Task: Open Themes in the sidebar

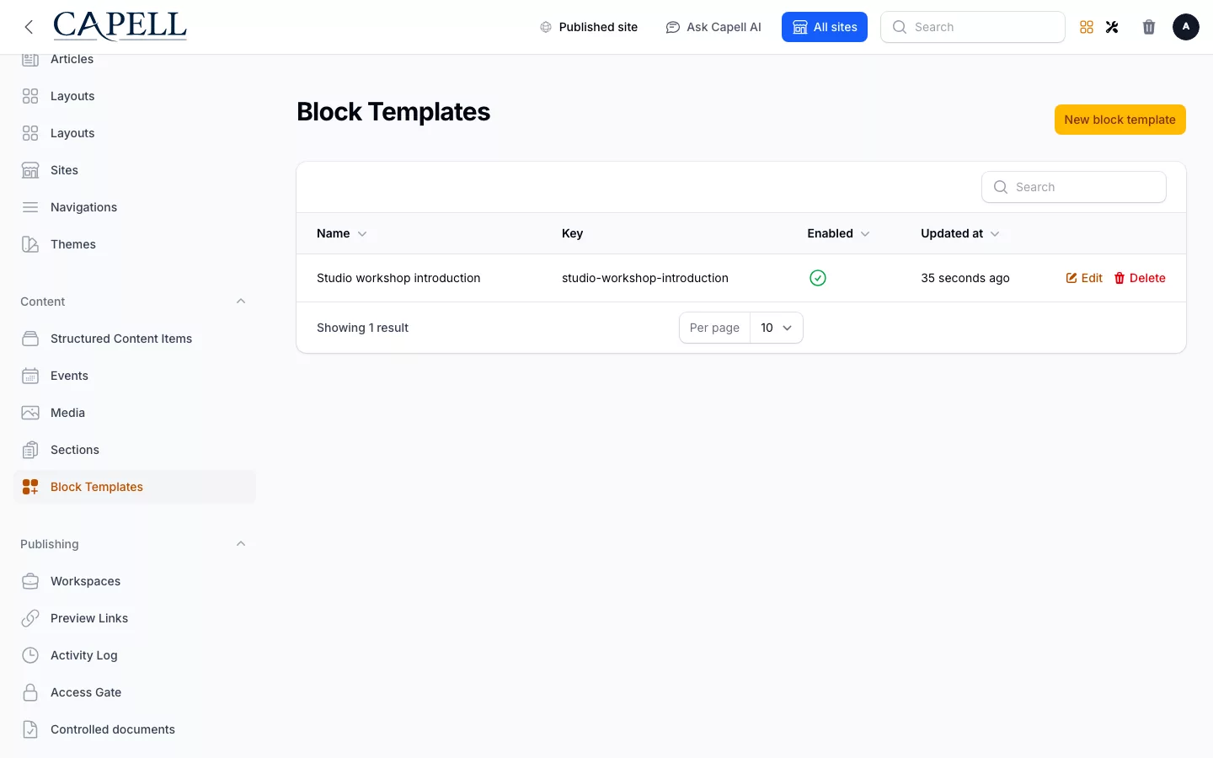Action: [135, 244]
